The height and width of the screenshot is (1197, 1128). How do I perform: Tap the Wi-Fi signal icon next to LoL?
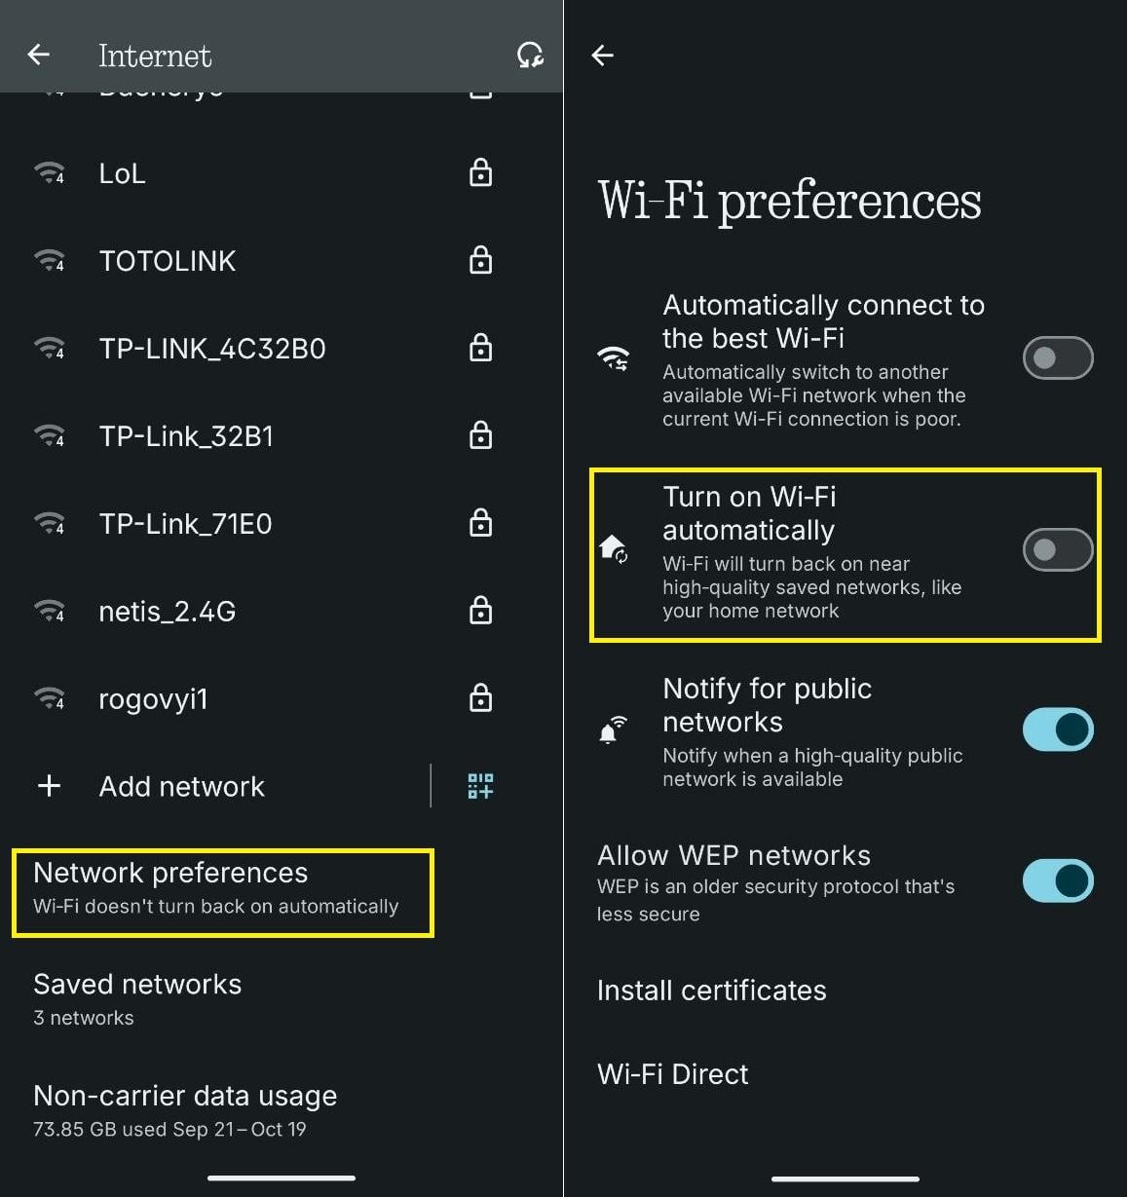pyautogui.click(x=49, y=173)
